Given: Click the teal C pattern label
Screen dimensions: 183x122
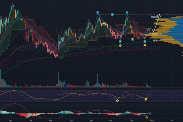Looking at the screenshot, I should (127, 13).
